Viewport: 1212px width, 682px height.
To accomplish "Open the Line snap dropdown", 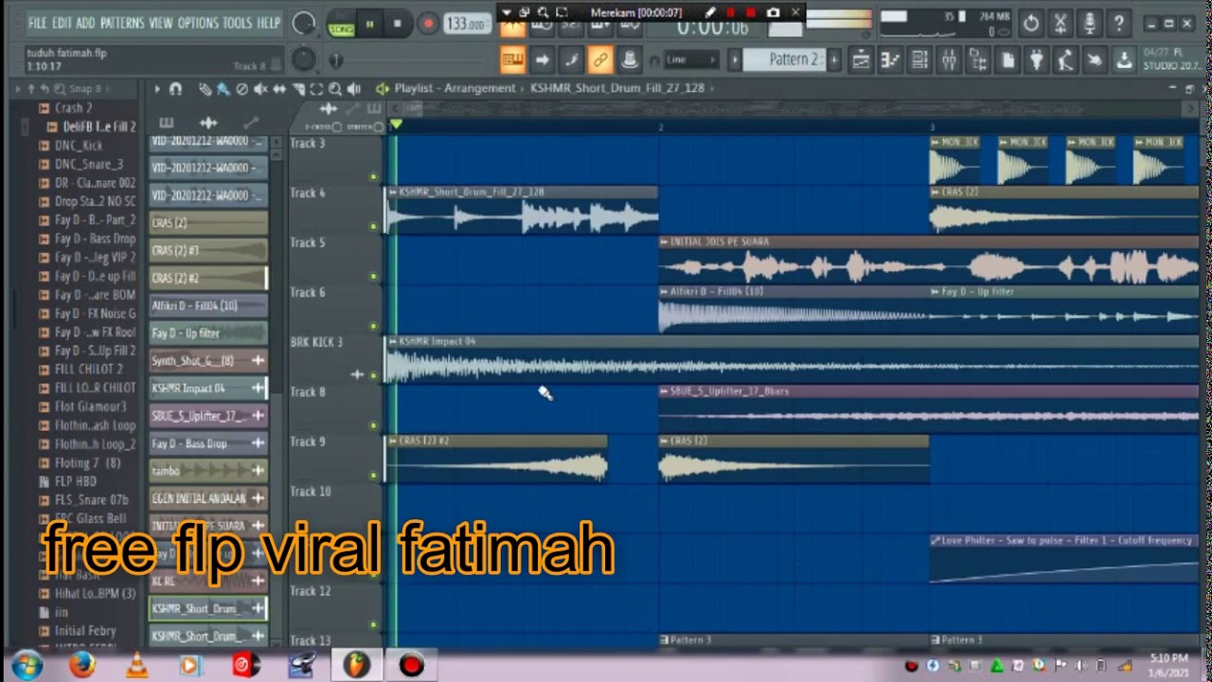I will tap(693, 60).
